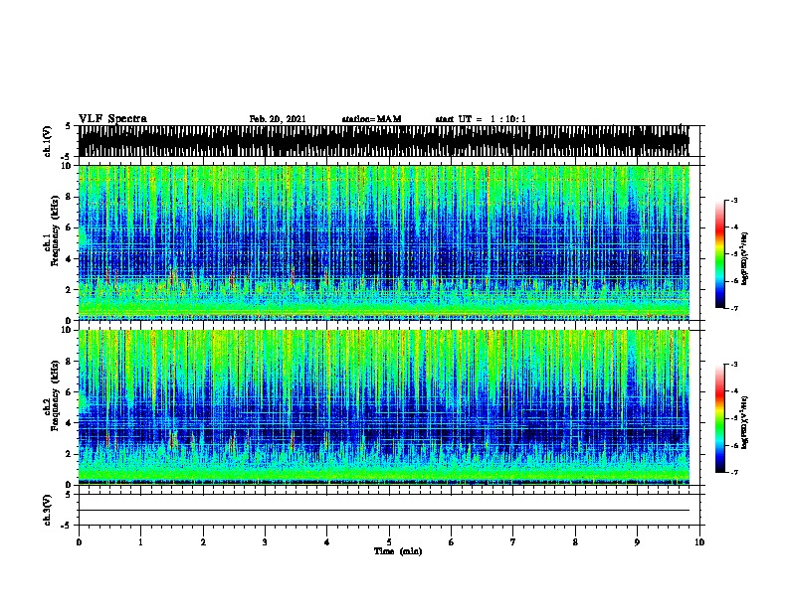Screen dimensions: 788x608
Task: Click the "8" kHz tick on ch.2 spectrogram axis
Action: point(70,362)
